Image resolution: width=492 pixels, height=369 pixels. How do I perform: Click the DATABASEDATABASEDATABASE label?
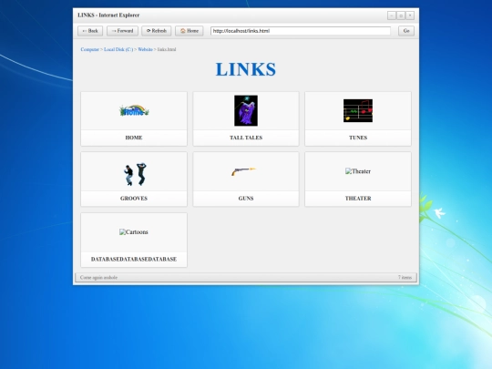point(134,259)
